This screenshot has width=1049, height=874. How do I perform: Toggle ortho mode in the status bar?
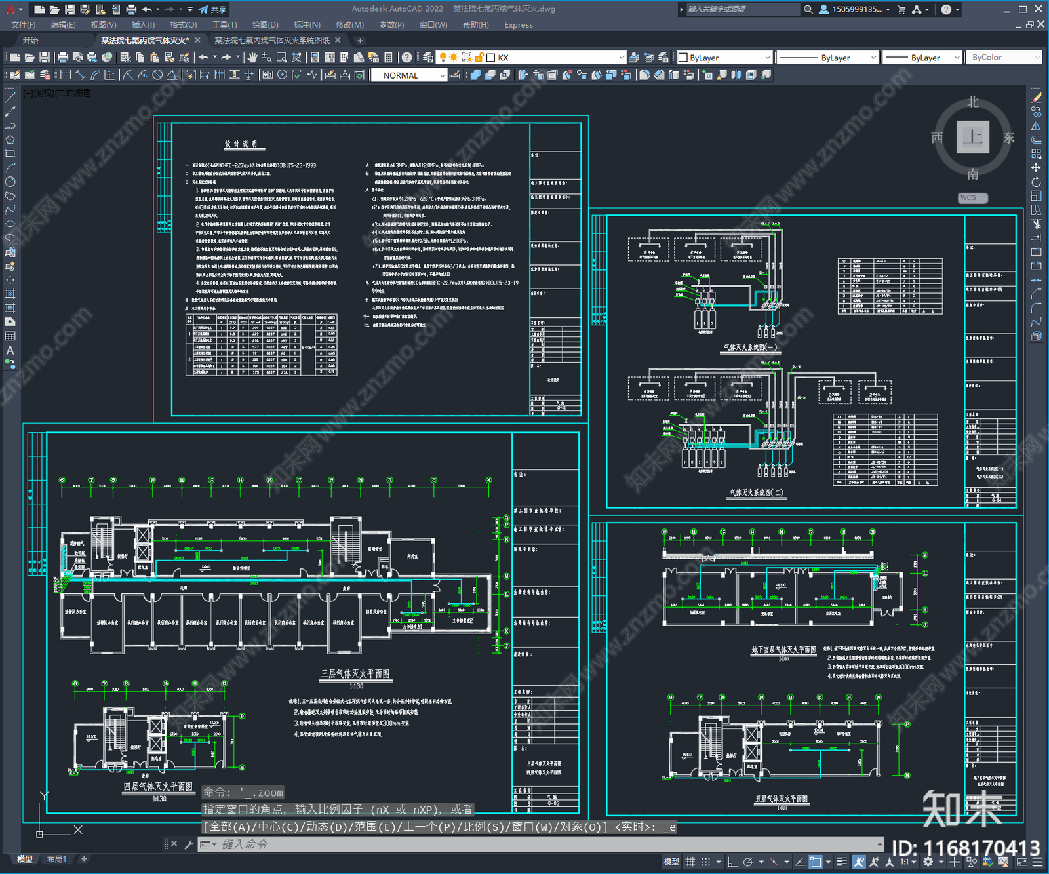coord(732,862)
